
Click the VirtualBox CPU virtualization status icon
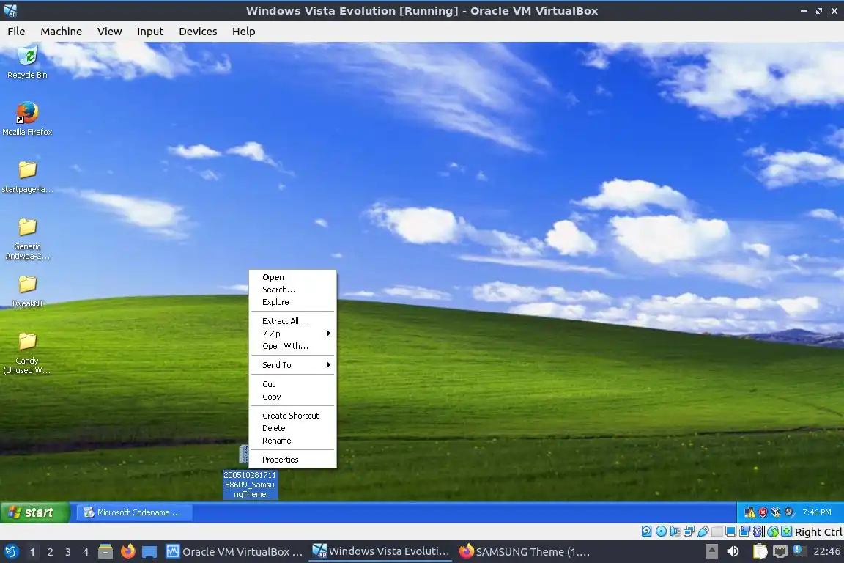coord(758,531)
